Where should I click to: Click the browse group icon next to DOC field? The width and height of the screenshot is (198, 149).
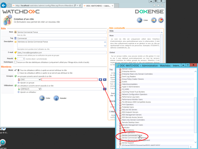(100, 80)
